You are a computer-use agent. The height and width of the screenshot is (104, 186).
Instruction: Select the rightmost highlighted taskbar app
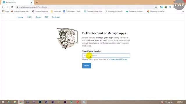tap(84, 102)
